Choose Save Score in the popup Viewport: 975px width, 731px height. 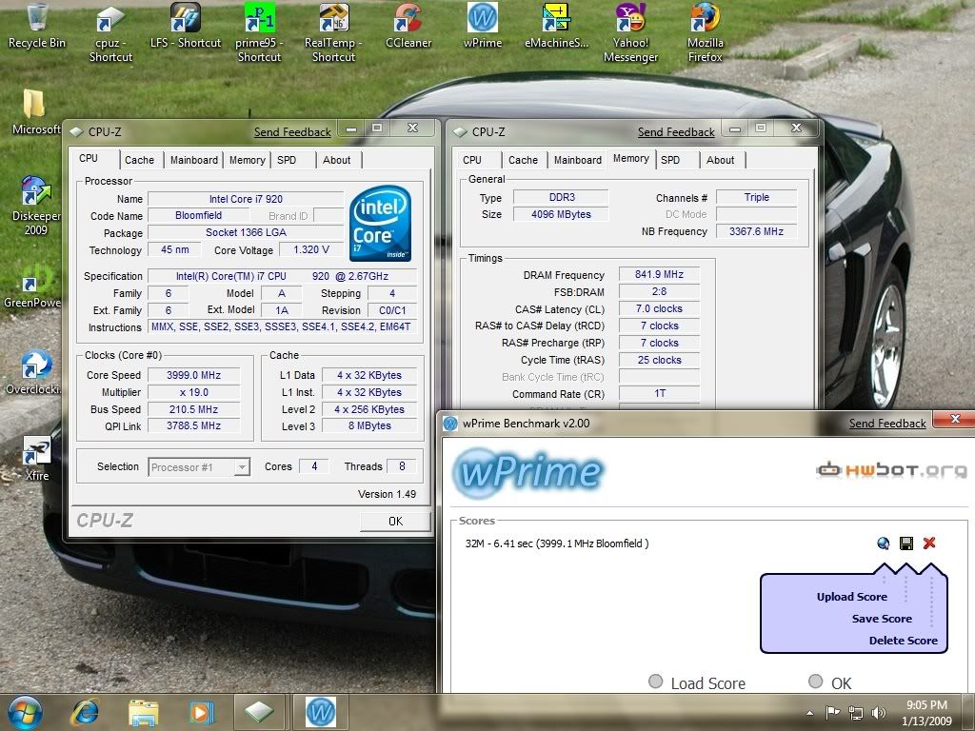[x=882, y=619]
